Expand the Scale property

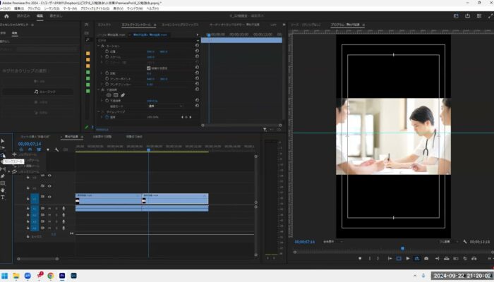point(102,56)
